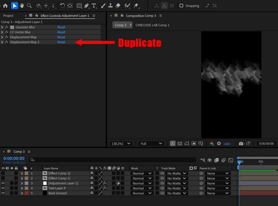The image size is (278, 206).
Task: Open Parent dropdown for Back Ground layer
Action: coord(218,193)
